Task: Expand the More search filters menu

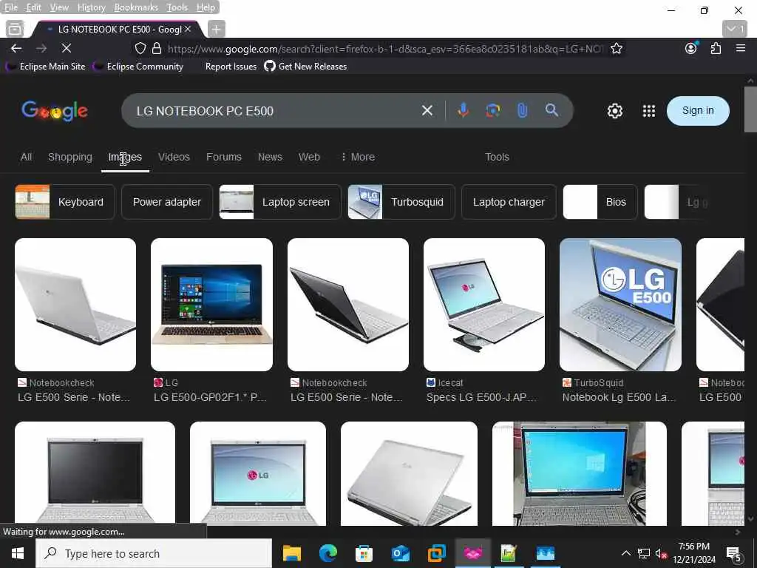Action: point(358,157)
